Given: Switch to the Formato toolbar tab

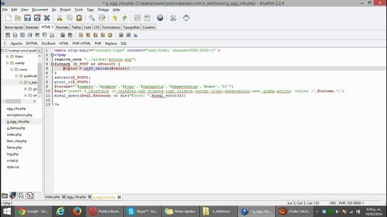Looking at the screenshot, I should point(62,27).
